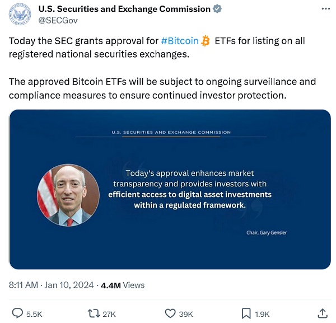Like the tweet with heart icon

pos(171,313)
